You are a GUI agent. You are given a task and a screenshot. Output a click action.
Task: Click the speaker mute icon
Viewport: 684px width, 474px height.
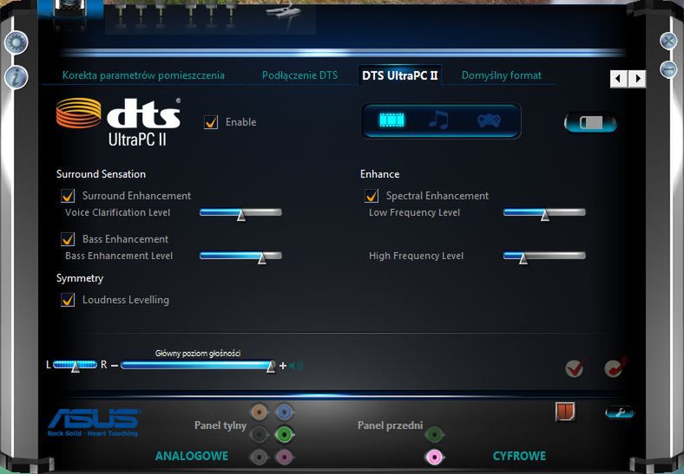coord(296,366)
